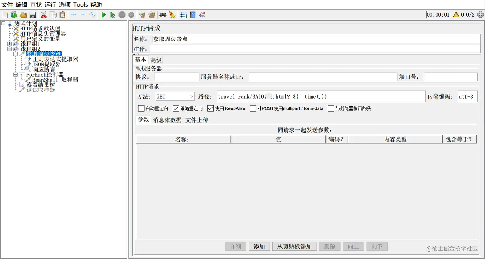Save the current test plan
Screen dimensions: 485x259
click(33, 14)
